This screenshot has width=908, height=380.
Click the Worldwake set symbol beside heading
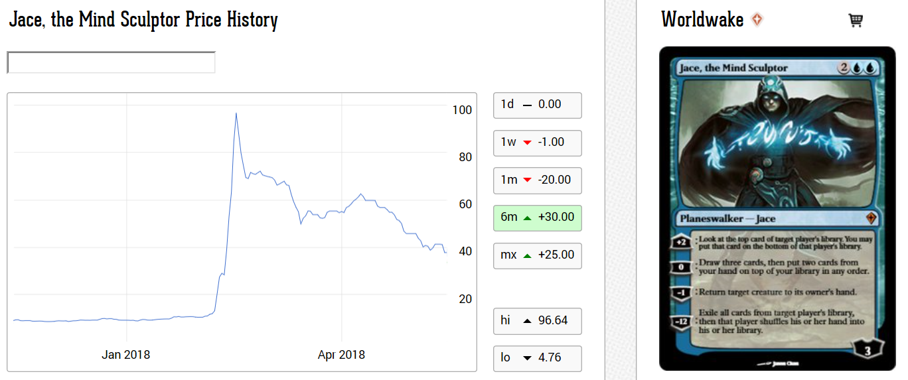[x=757, y=20]
